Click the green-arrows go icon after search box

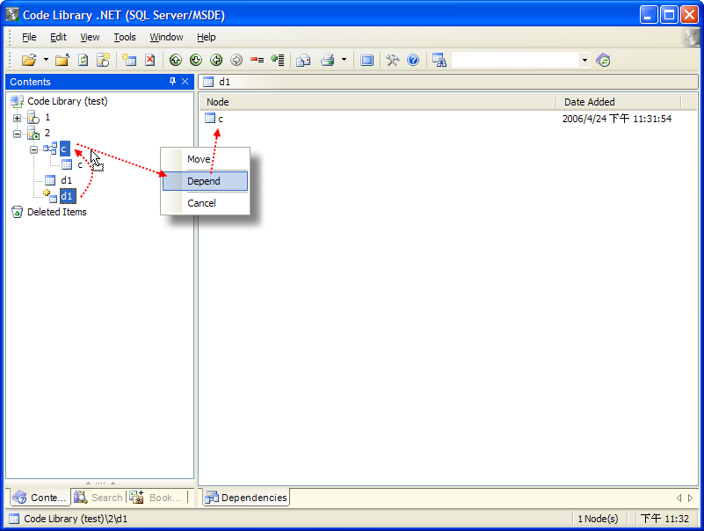click(x=603, y=60)
